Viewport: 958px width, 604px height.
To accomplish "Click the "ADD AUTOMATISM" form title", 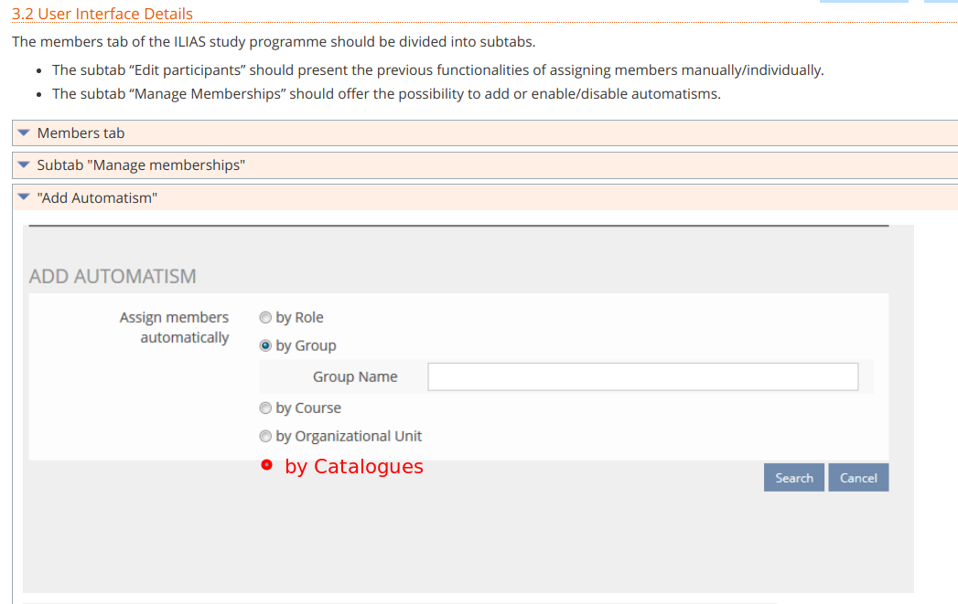I will point(113,276).
